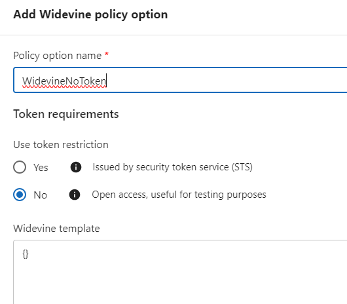Click the info icon next to Yes
The width and height of the screenshot is (347, 304).
76,167
